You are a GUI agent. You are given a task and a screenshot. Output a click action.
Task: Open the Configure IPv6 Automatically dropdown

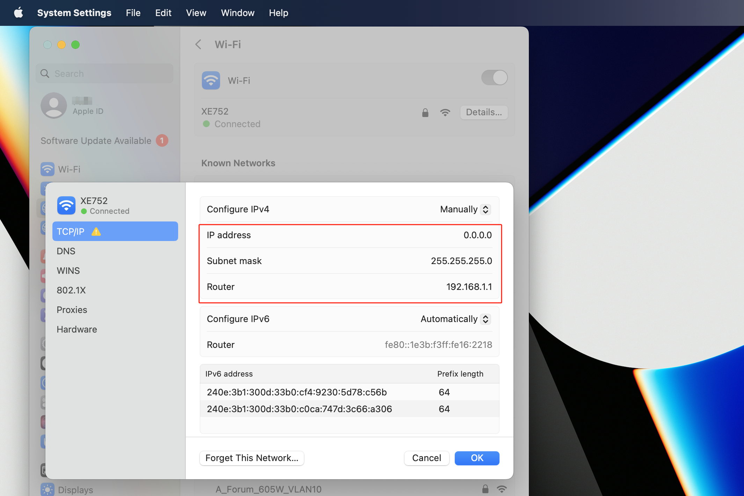pyautogui.click(x=455, y=319)
